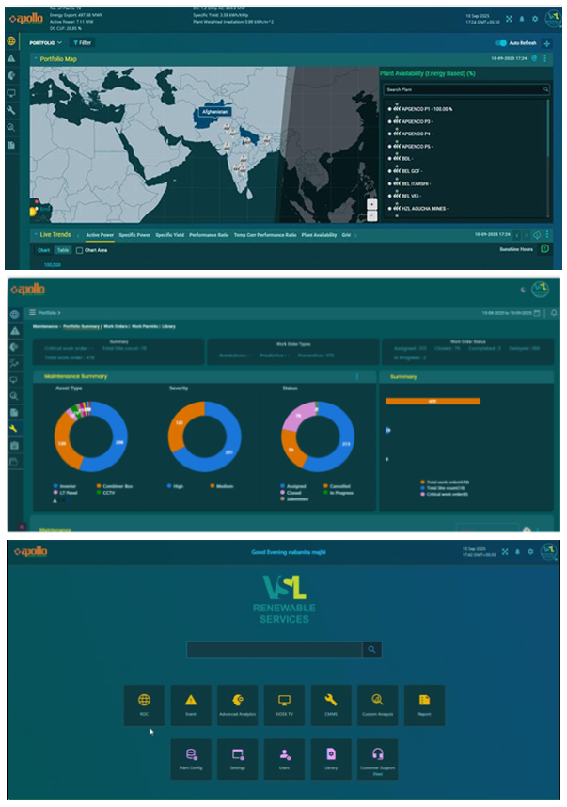Open ROC globe icon in top dashboard sidebar
567x807 pixels.
(10, 40)
